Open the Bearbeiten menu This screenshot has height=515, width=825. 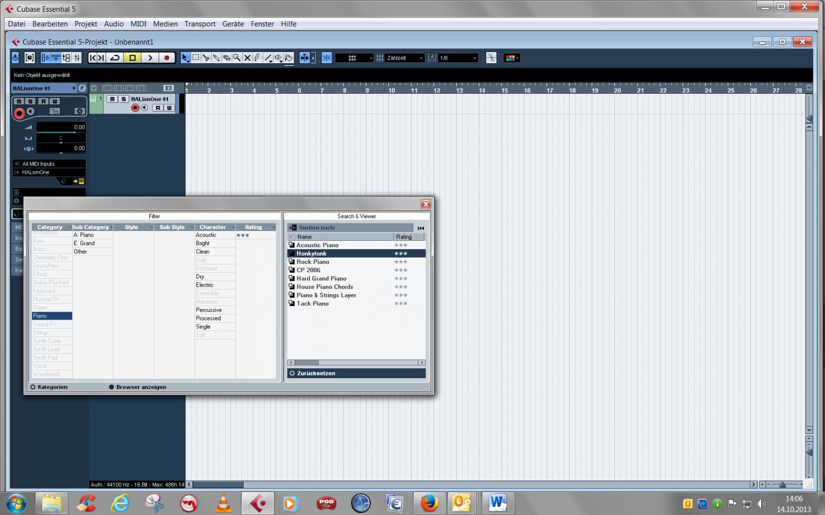[x=50, y=24]
